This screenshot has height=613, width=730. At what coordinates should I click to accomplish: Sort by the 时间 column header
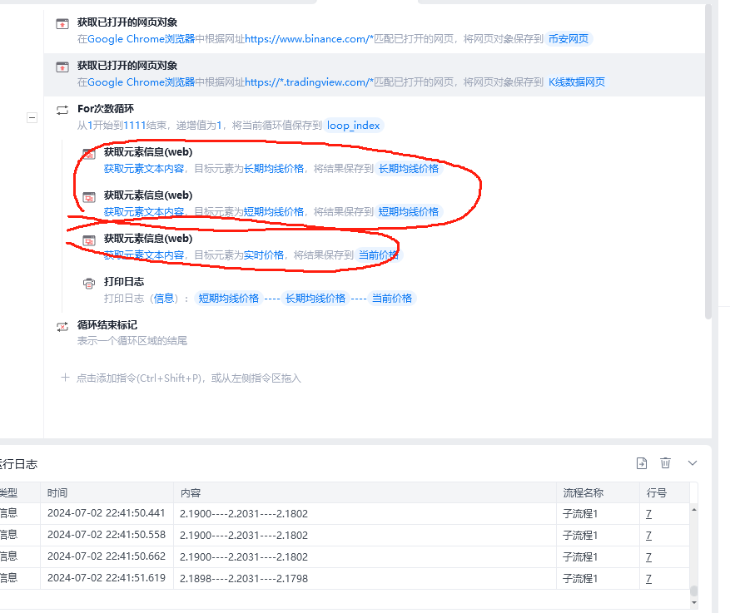pyautogui.click(x=57, y=493)
